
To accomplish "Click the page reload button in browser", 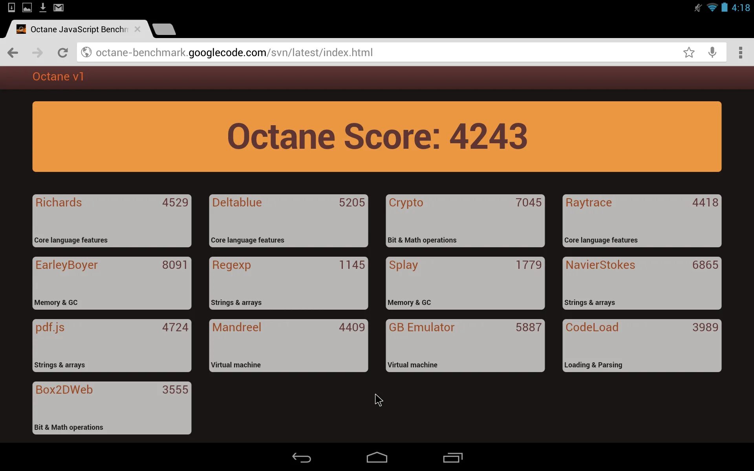I will (x=63, y=52).
